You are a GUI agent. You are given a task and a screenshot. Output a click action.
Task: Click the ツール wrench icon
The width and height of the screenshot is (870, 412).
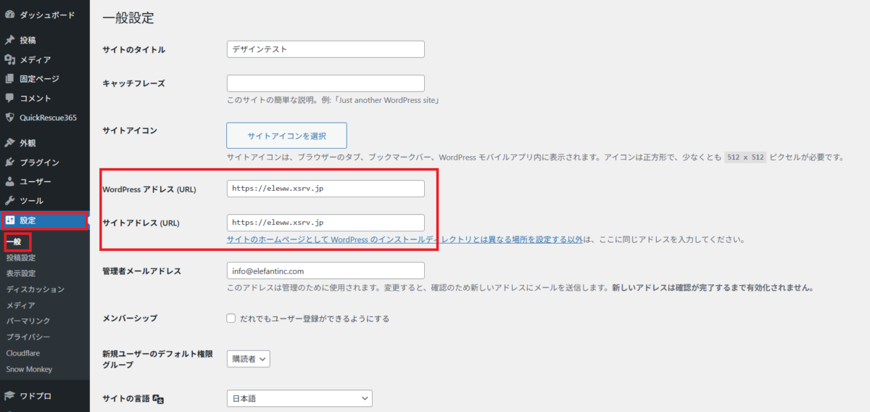pyautogui.click(x=10, y=201)
